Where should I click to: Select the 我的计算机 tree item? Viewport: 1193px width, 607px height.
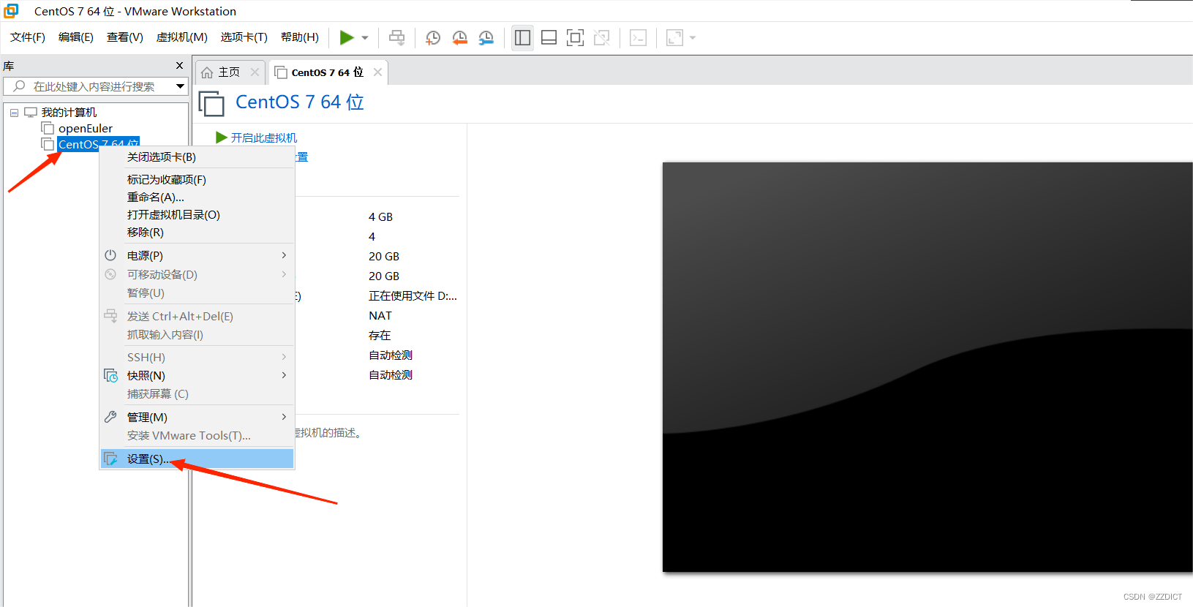[69, 113]
